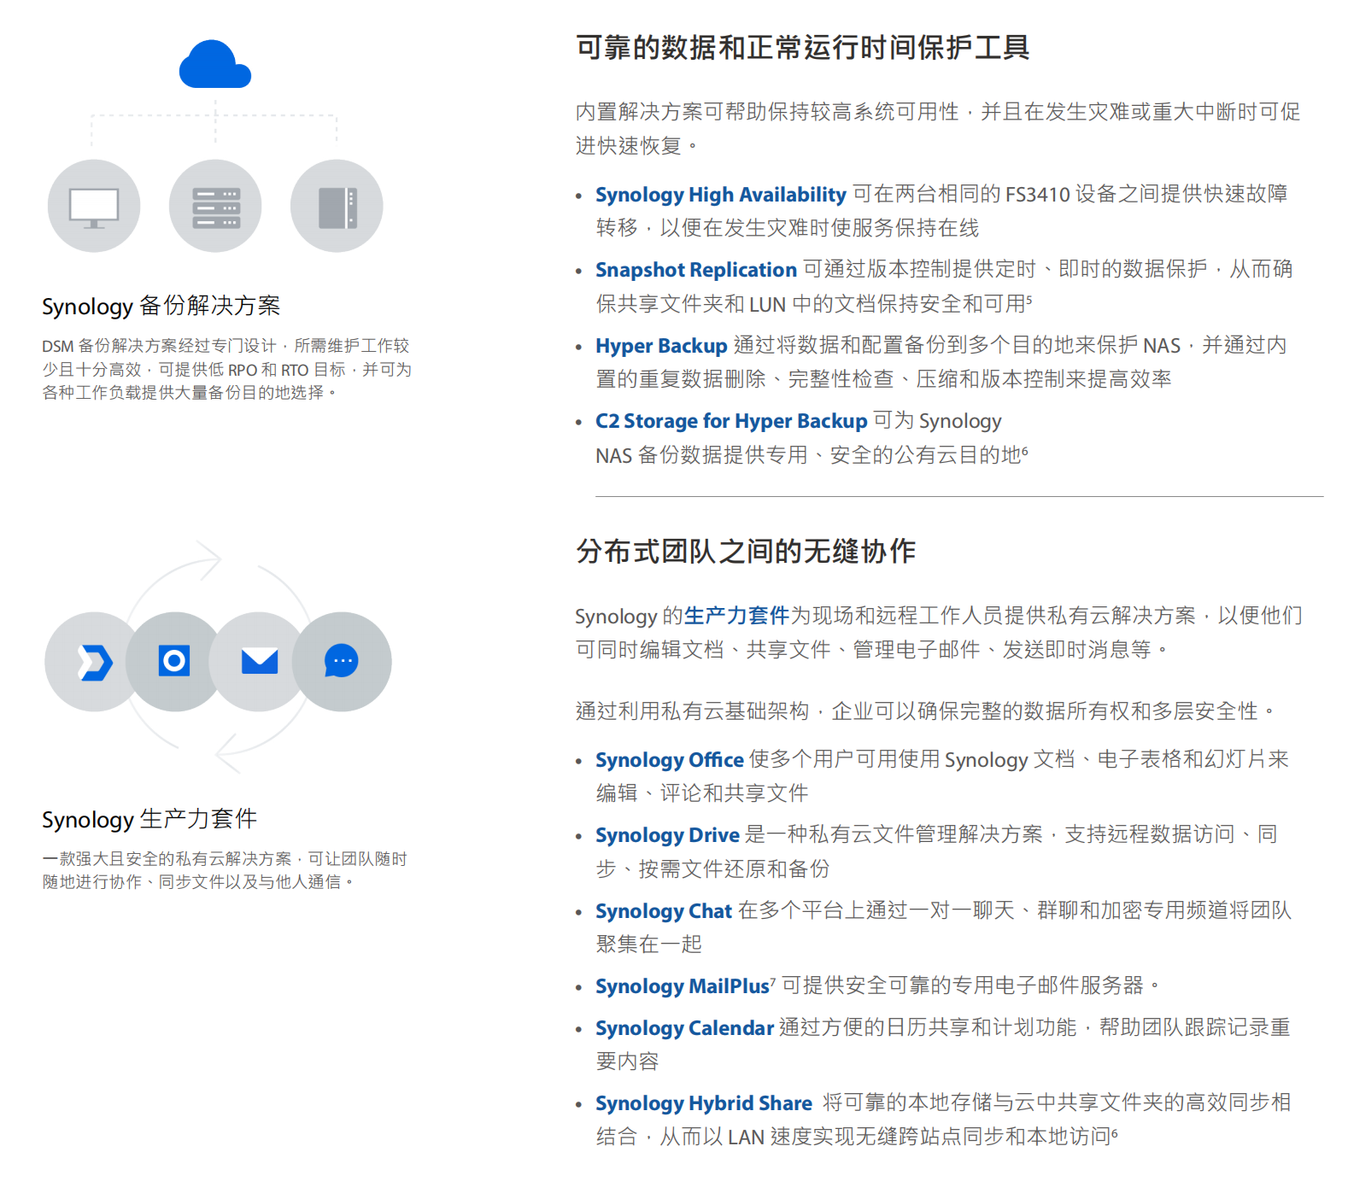Open the Synology Drive link
Screen dimensions: 1348x1187
coord(667,835)
